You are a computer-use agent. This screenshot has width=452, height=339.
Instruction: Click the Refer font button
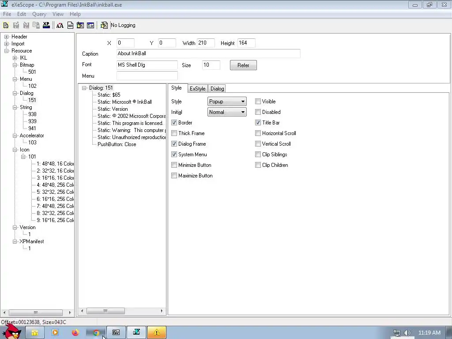(243, 65)
